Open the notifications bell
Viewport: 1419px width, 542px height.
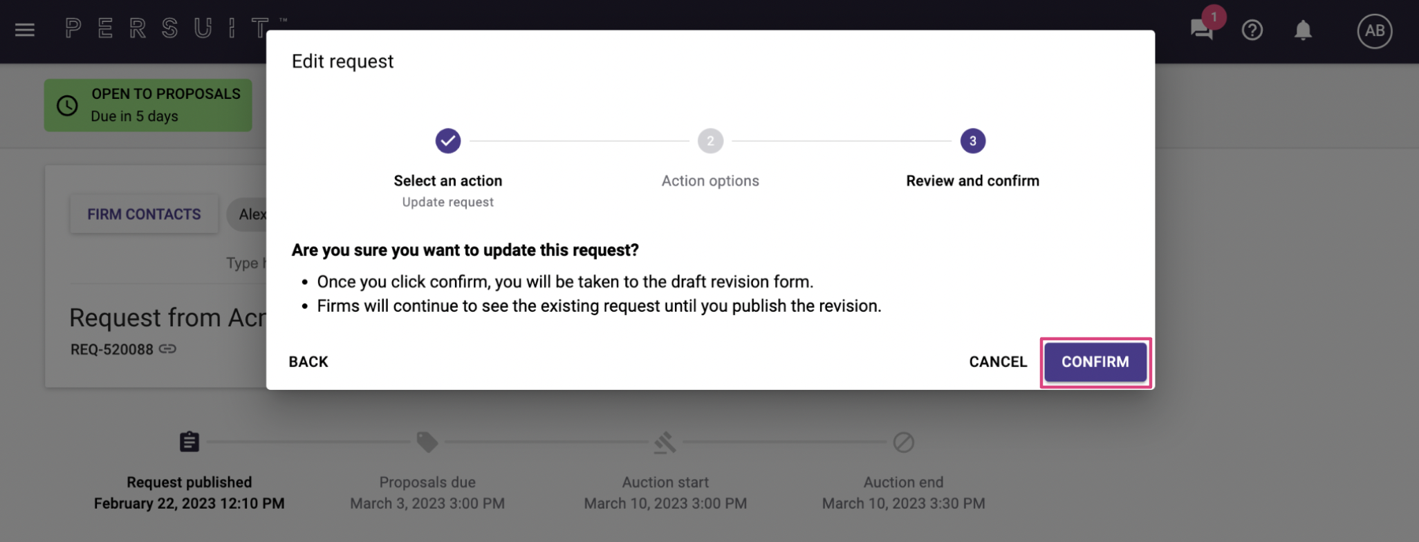pyautogui.click(x=1304, y=30)
